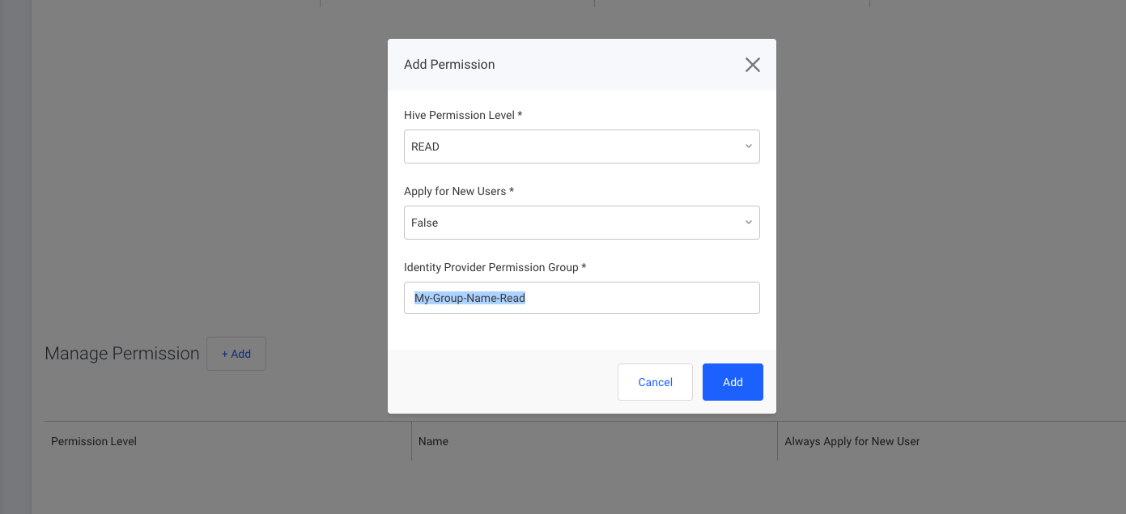Click the Permission Level column header

[94, 441]
